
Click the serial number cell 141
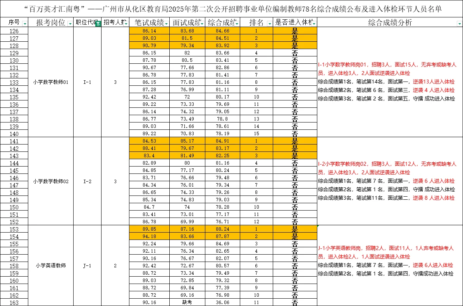coord(14,141)
